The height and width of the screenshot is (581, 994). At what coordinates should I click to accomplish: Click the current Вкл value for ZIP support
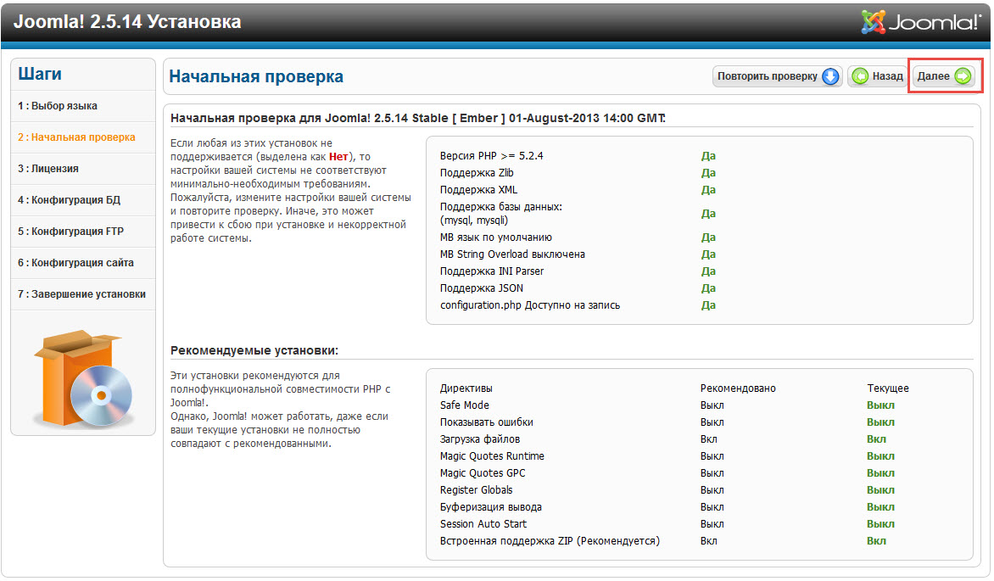pyautogui.click(x=876, y=542)
